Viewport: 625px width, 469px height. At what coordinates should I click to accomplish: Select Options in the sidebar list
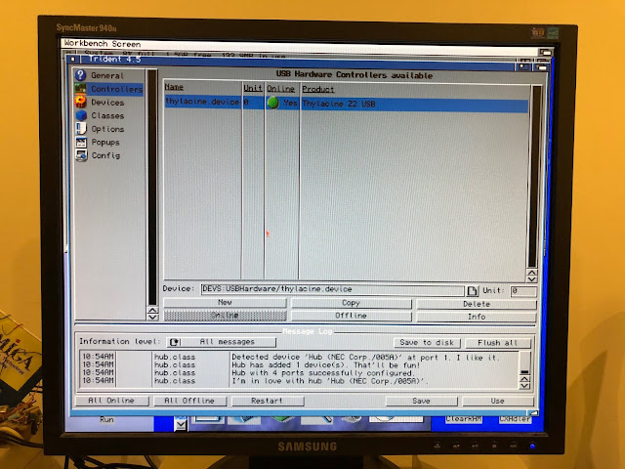click(107, 129)
